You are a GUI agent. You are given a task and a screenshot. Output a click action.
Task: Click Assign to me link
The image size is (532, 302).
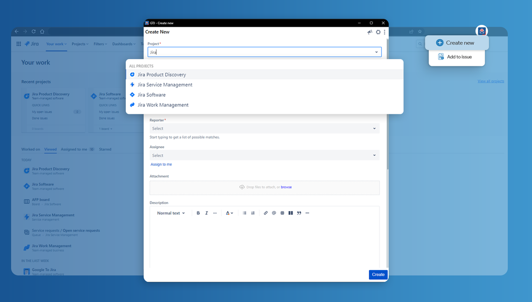point(161,164)
